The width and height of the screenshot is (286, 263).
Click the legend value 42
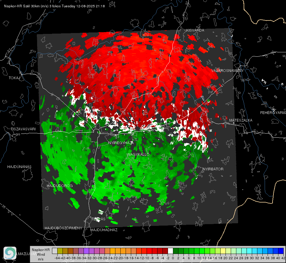click(x=283, y=258)
